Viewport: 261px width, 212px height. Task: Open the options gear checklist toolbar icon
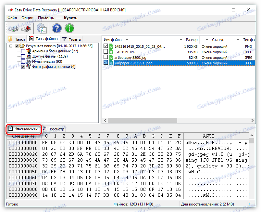(42, 29)
